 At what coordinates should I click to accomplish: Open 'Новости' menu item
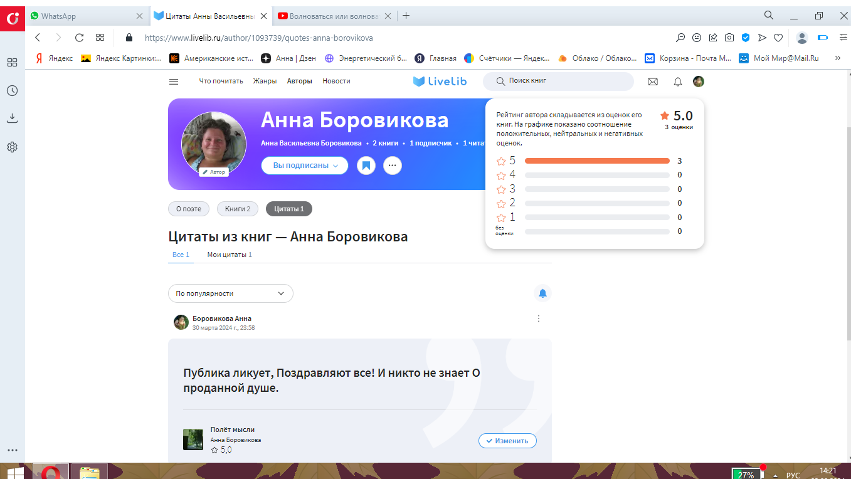tap(336, 82)
